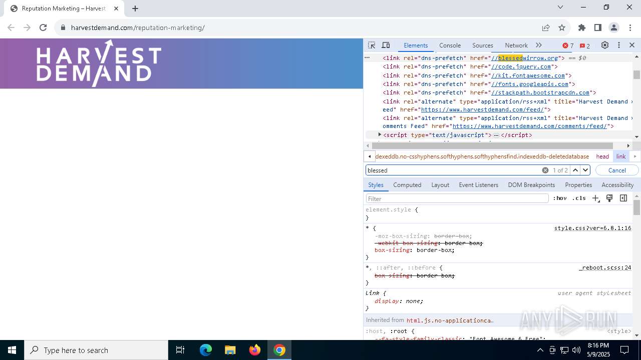Open the Computed styles tab
Viewport: 641px width, 360px height.
[x=407, y=185]
